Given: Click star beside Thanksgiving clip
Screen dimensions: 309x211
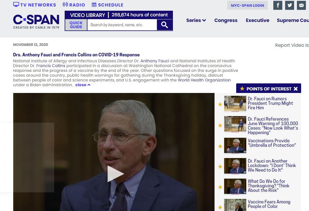Looking at the screenshot, I should pyautogui.click(x=220, y=187).
